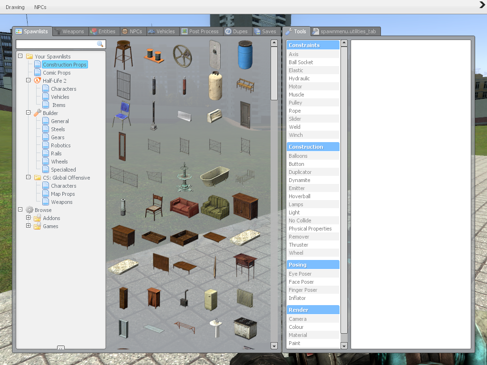
Task: Spawn the red leather couch prop
Action: 184,207
